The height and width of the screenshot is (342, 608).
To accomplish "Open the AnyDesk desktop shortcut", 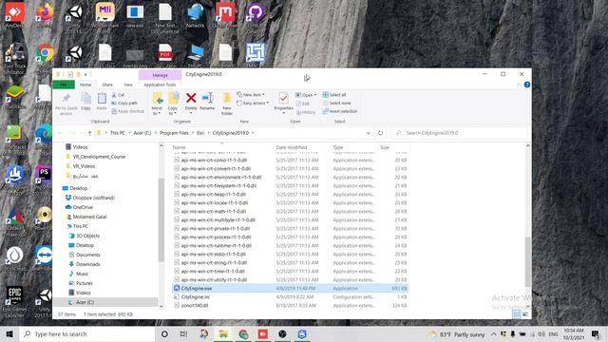I will click(14, 15).
